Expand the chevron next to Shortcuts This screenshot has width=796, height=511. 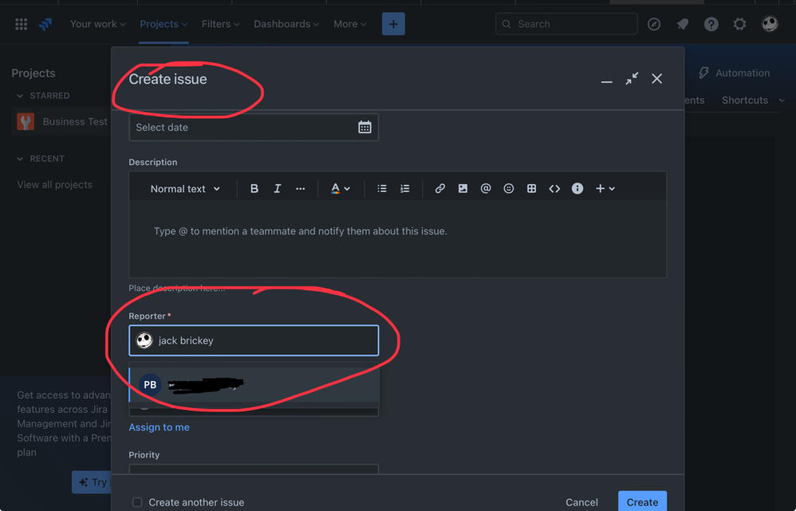782,100
